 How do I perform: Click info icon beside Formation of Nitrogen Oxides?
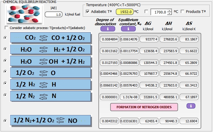[191, 106]
